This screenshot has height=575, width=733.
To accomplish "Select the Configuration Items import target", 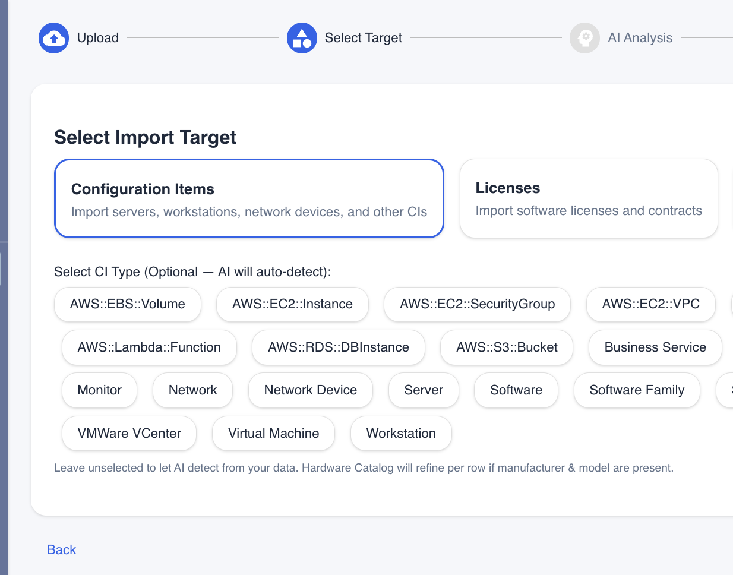I will [x=249, y=198].
